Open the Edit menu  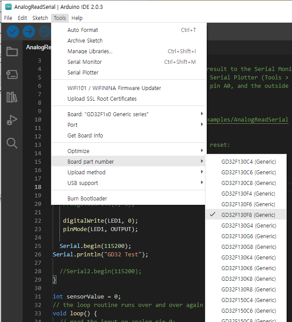(22, 18)
